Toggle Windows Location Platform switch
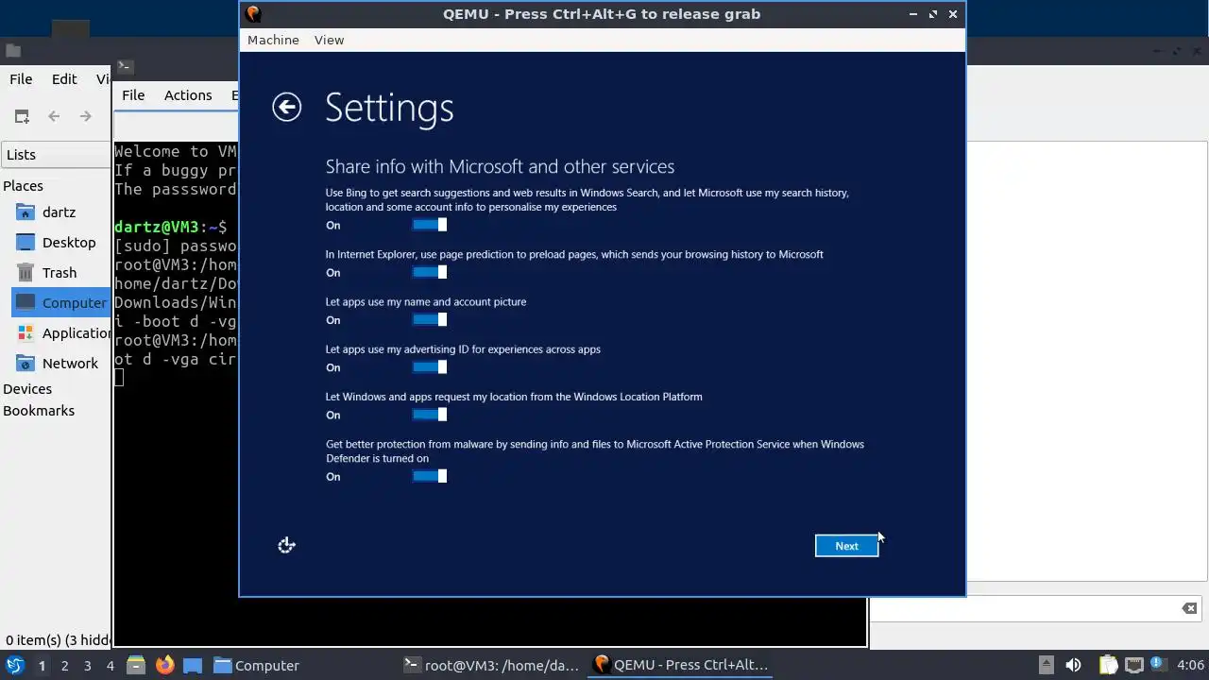The image size is (1209, 680). point(430,415)
